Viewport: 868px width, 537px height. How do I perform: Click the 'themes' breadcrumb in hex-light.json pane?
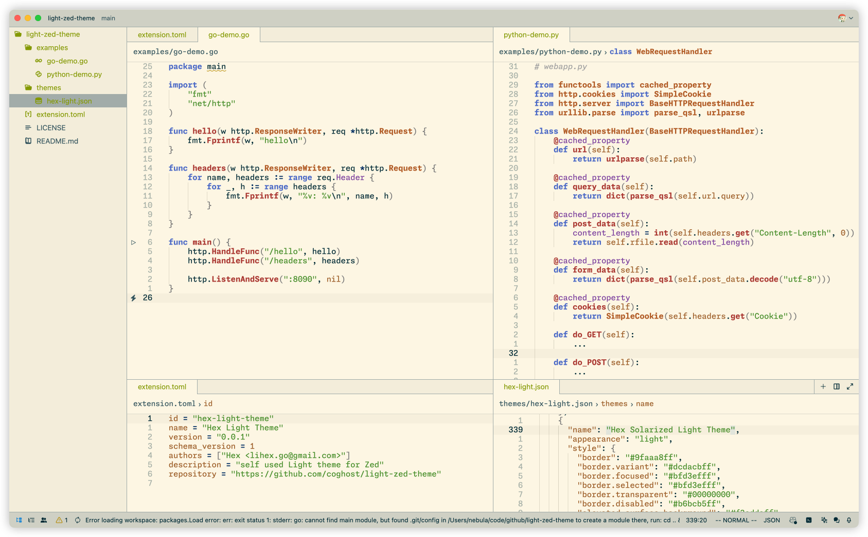click(x=614, y=404)
